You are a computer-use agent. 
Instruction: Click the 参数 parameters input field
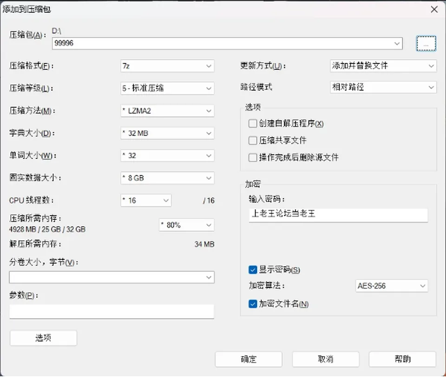[112, 312]
